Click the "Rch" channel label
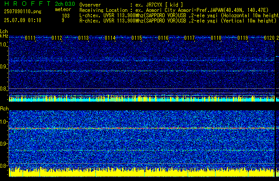279x181 pixels. click(4, 109)
